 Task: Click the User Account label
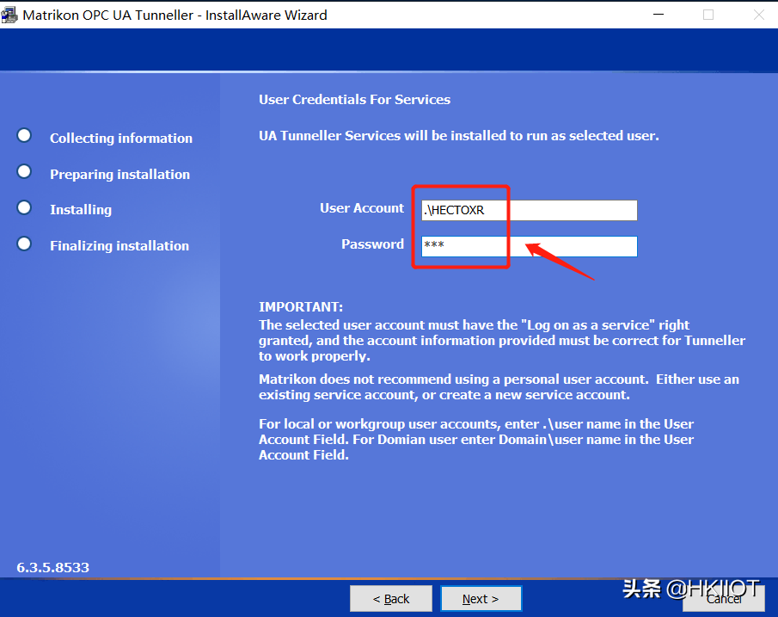(x=361, y=208)
